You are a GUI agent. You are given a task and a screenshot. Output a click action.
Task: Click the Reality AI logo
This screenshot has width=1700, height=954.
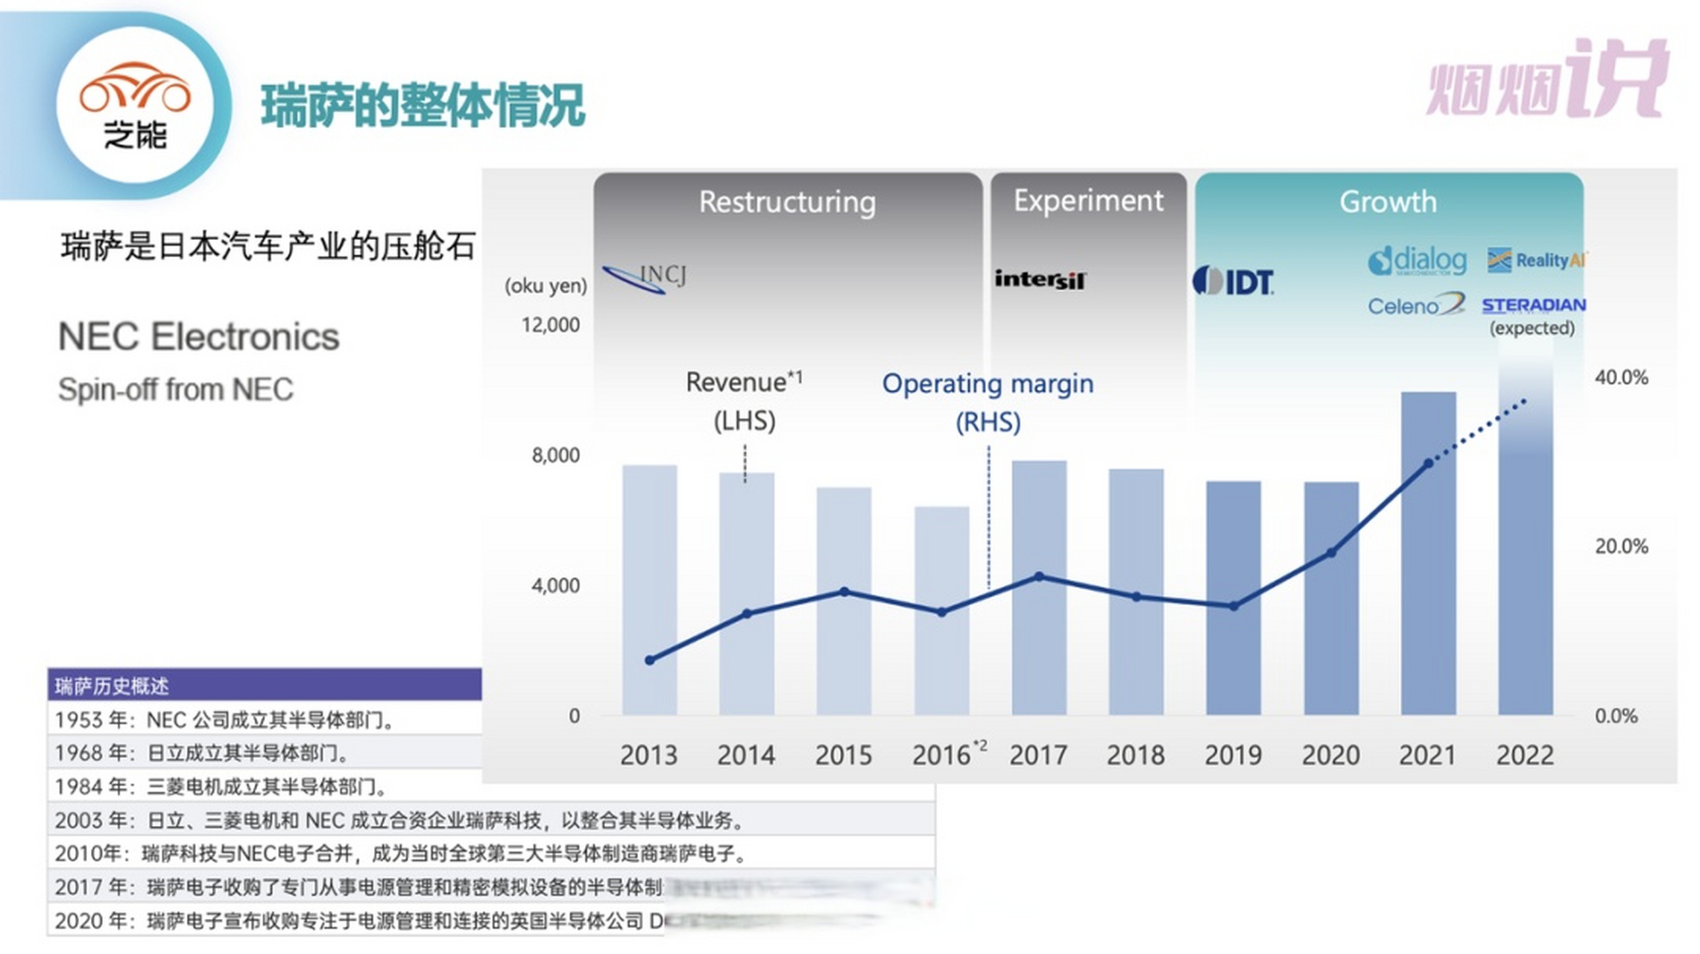1536,260
